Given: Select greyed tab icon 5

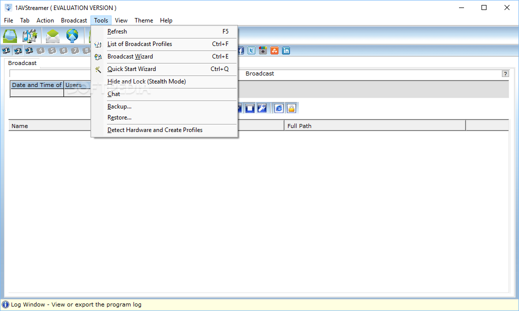Looking at the screenshot, I should 52,50.
